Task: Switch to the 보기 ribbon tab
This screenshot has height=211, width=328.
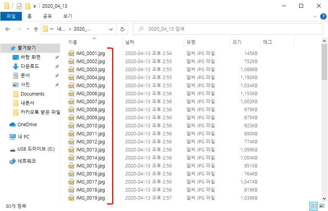Action: point(68,16)
